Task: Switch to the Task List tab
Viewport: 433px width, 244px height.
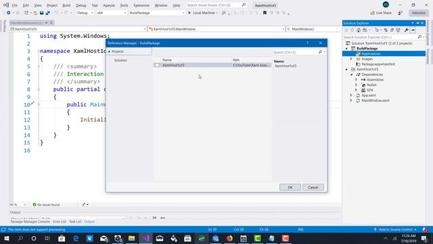Action: [x=75, y=222]
